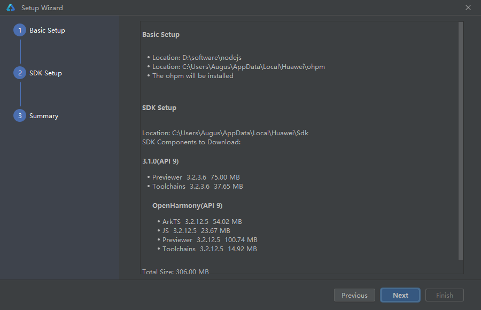Image resolution: width=481 pixels, height=310 pixels.
Task: Click the Next button
Action: tap(400, 295)
